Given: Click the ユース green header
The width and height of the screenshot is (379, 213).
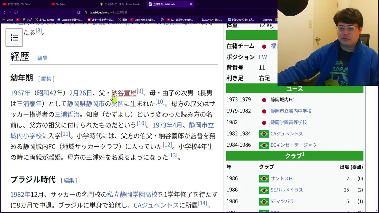Looking at the screenshot, I should [295, 88].
